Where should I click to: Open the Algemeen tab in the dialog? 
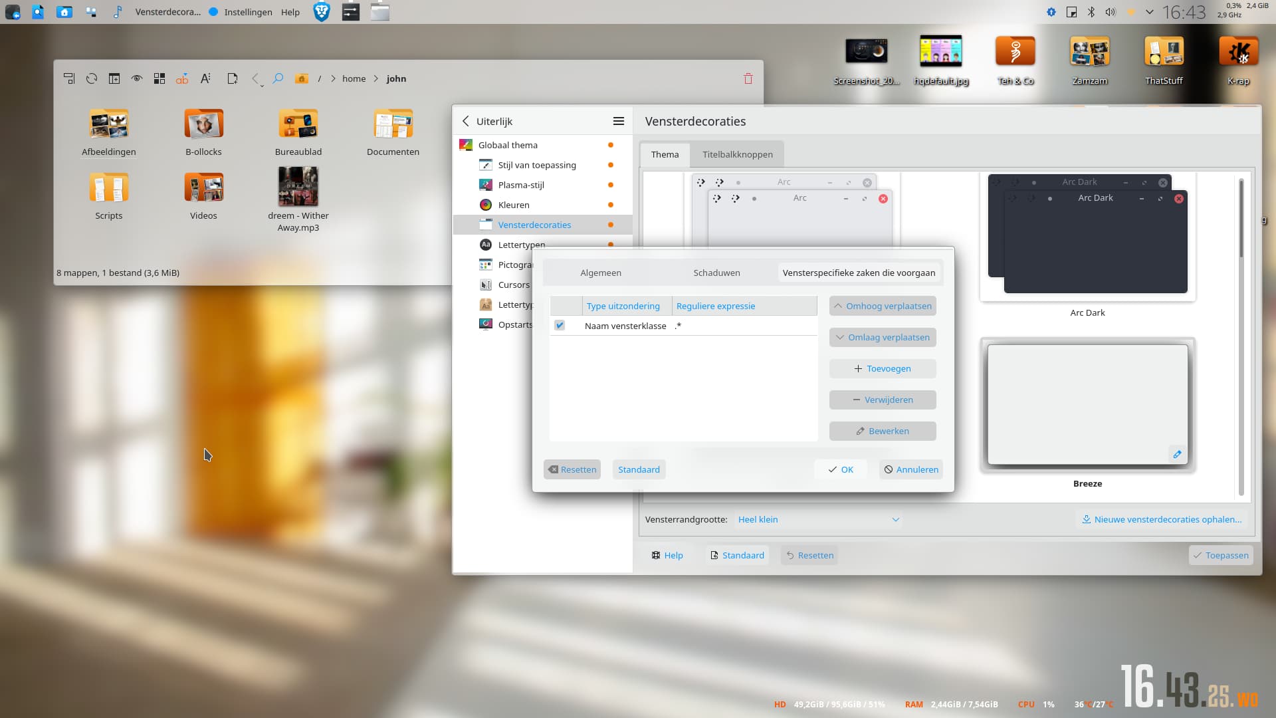[x=601, y=273]
